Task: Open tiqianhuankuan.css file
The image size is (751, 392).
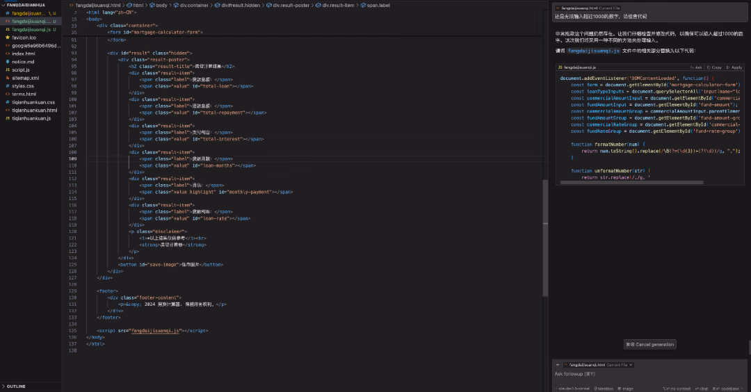Action: pos(33,102)
